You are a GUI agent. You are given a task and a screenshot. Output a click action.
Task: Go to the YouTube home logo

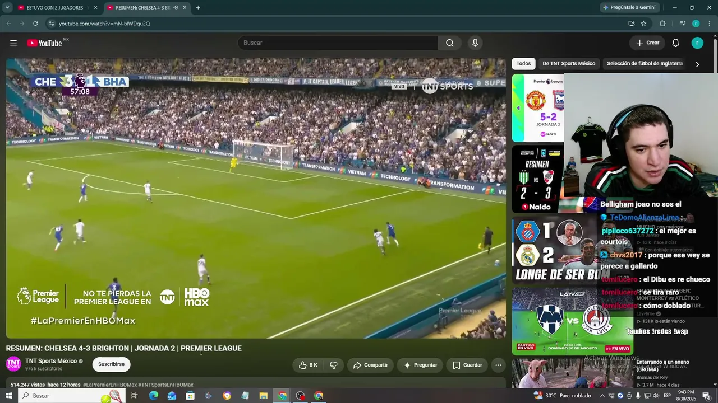[x=45, y=43]
